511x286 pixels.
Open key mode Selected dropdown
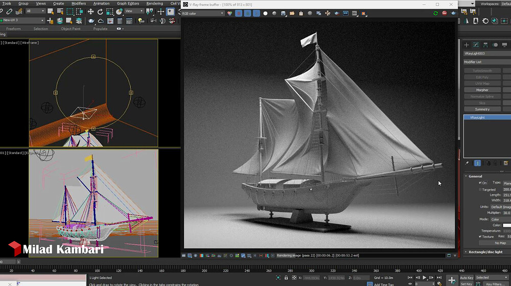click(x=492, y=277)
